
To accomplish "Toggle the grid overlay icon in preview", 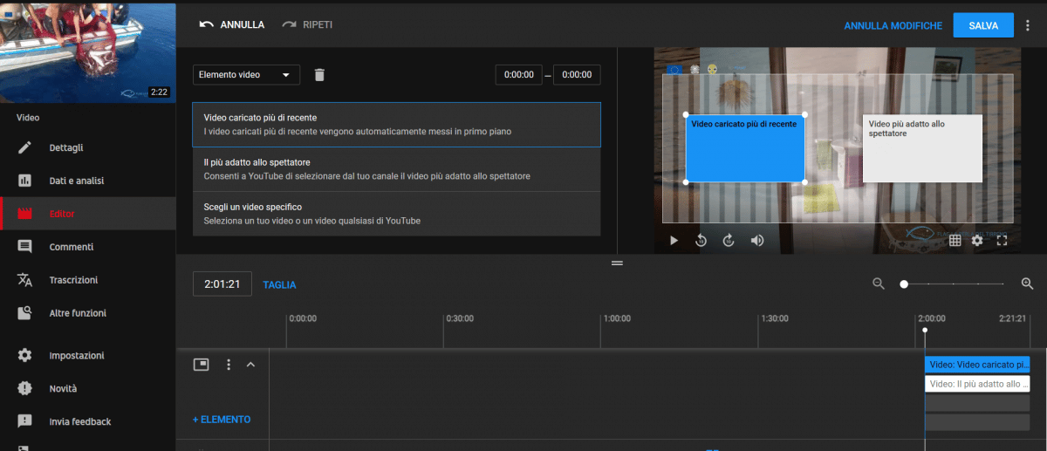I will (x=955, y=241).
